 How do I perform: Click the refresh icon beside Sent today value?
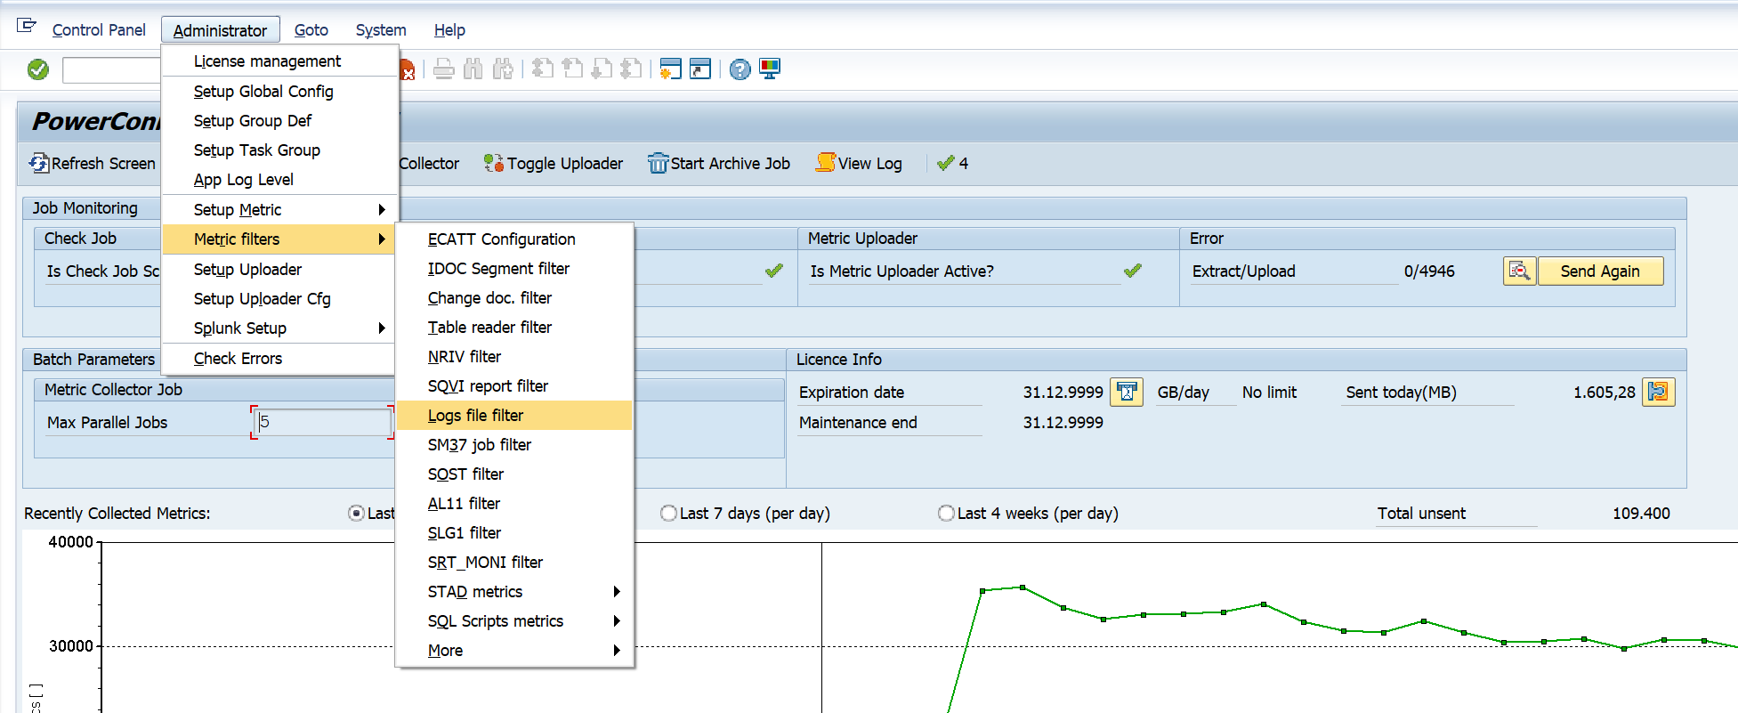(x=1658, y=393)
